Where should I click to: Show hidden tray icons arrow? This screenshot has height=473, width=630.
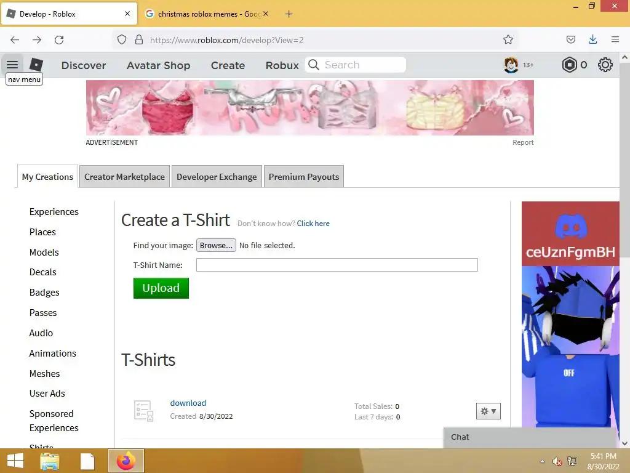tap(543, 461)
